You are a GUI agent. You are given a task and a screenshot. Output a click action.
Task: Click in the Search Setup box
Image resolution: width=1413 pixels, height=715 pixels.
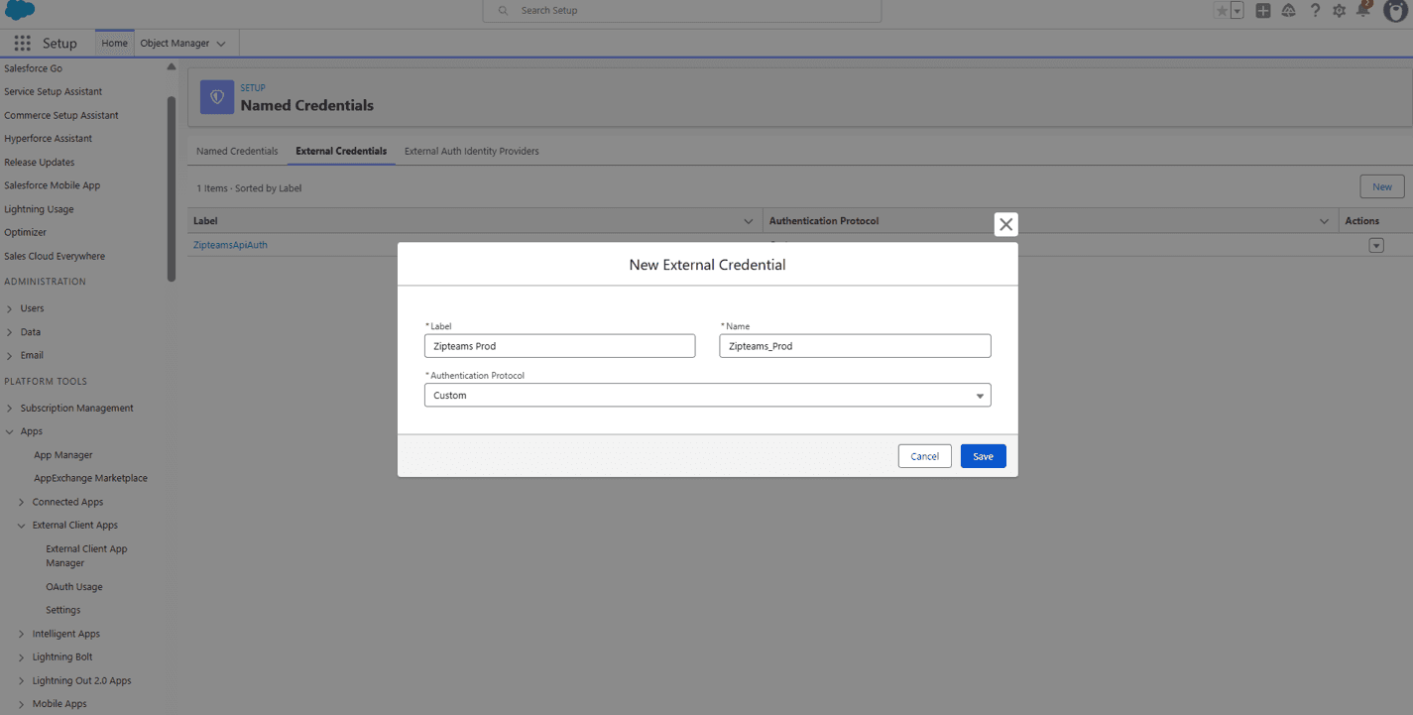pyautogui.click(x=681, y=11)
